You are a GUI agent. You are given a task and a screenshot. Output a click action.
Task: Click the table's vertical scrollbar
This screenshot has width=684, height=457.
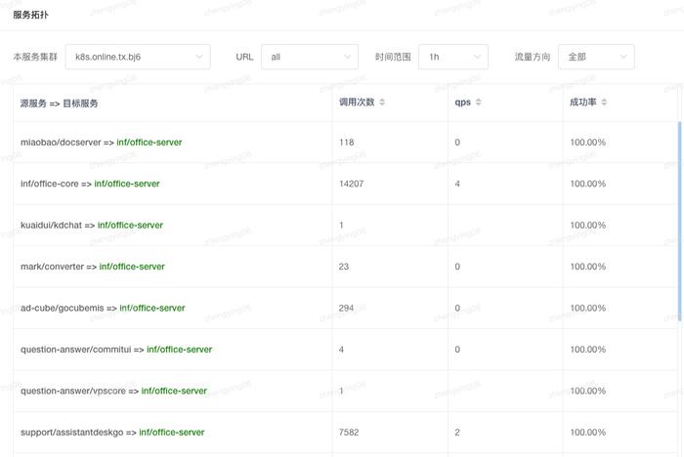point(680,222)
